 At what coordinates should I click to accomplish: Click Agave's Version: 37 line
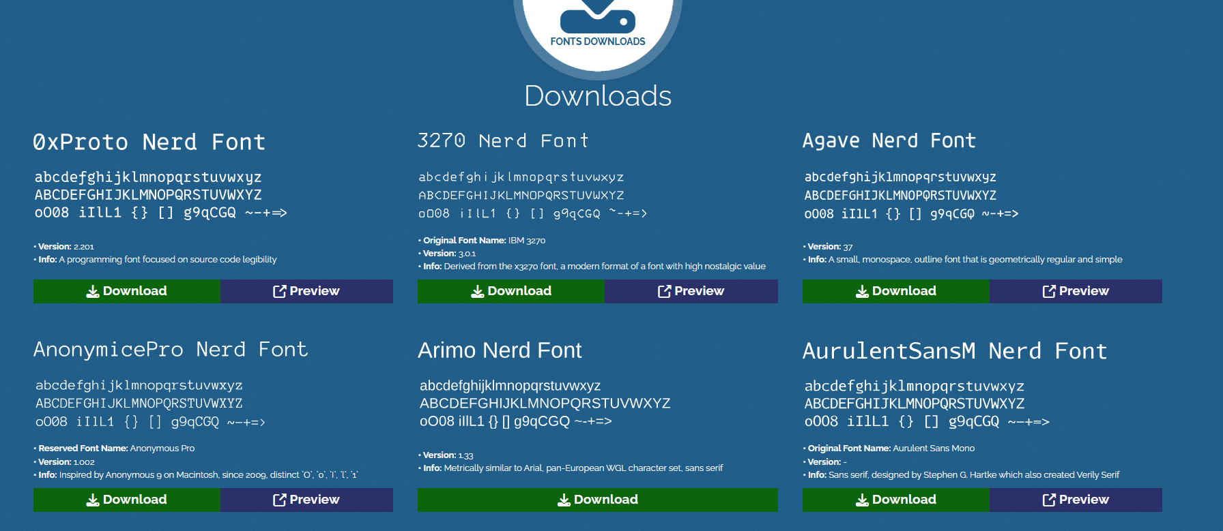tap(828, 247)
